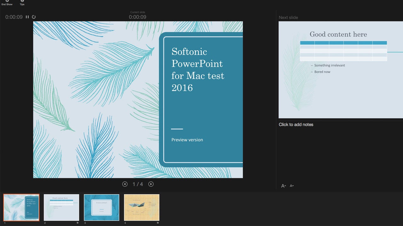Advance to next slide with right arrow
The image size is (403, 226).
[151, 184]
